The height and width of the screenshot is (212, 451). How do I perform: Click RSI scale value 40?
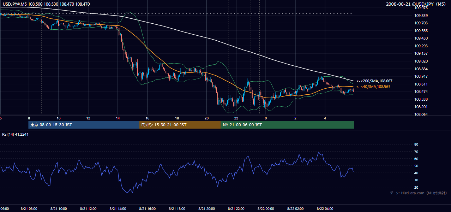416,173
